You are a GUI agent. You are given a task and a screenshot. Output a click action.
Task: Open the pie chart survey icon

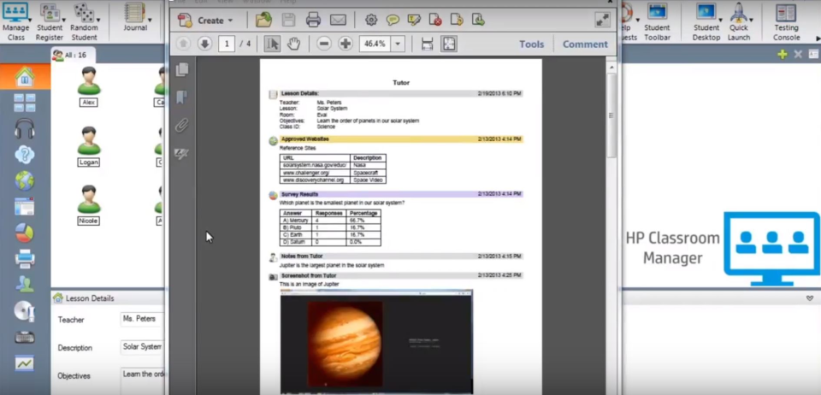(x=25, y=233)
